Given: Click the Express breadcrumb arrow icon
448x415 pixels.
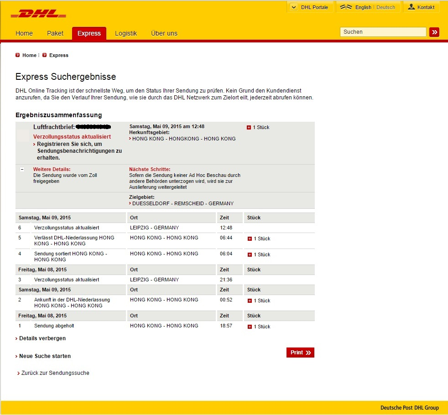Looking at the screenshot, I should pos(45,55).
